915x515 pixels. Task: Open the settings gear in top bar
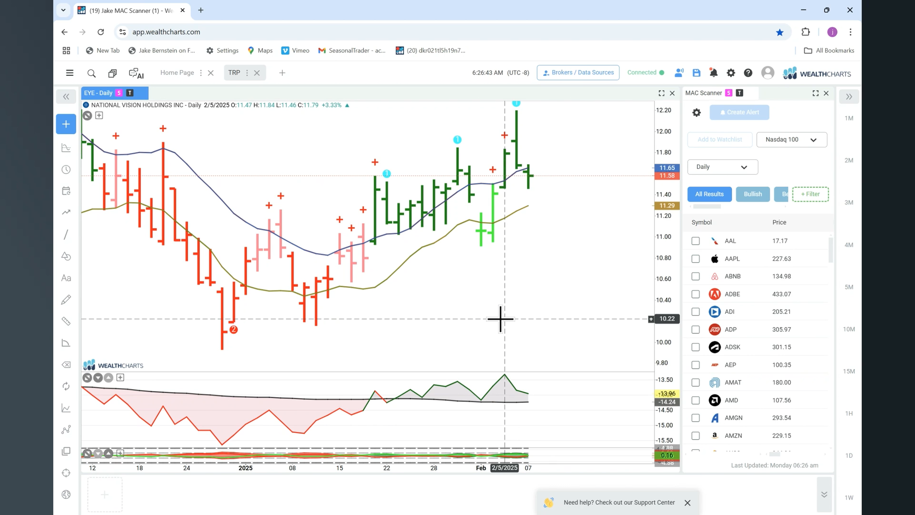click(731, 73)
